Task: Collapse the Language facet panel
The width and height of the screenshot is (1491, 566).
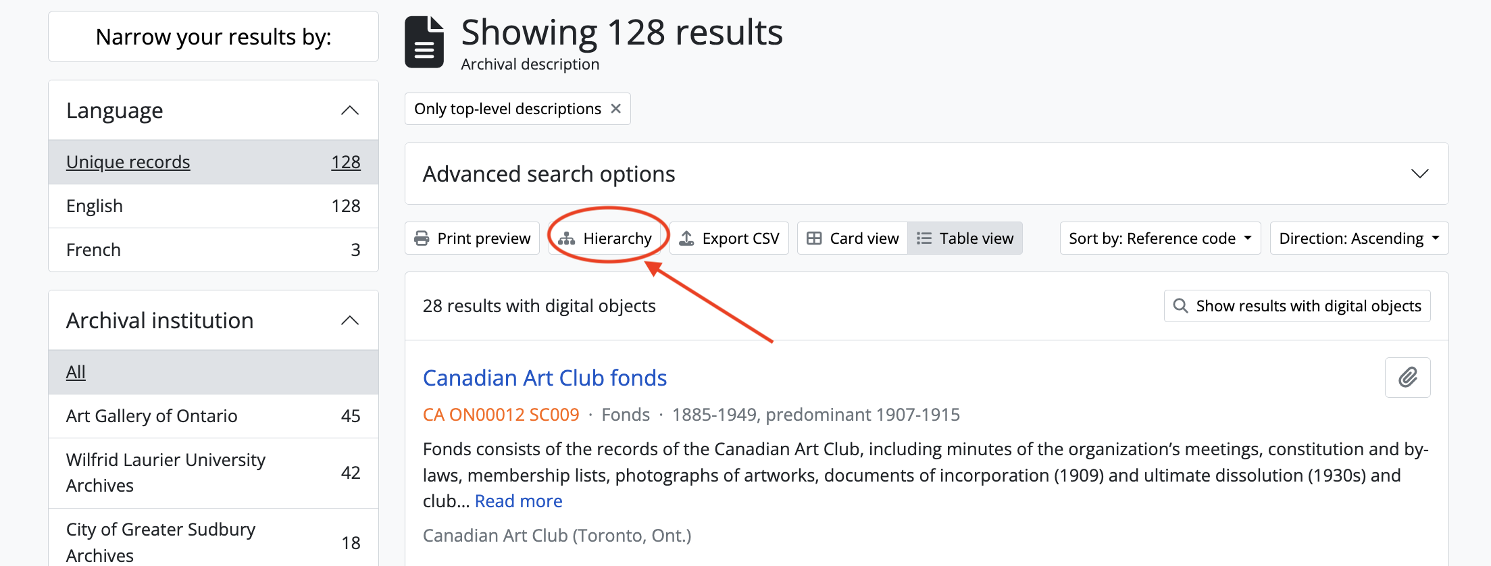Action: tap(349, 111)
